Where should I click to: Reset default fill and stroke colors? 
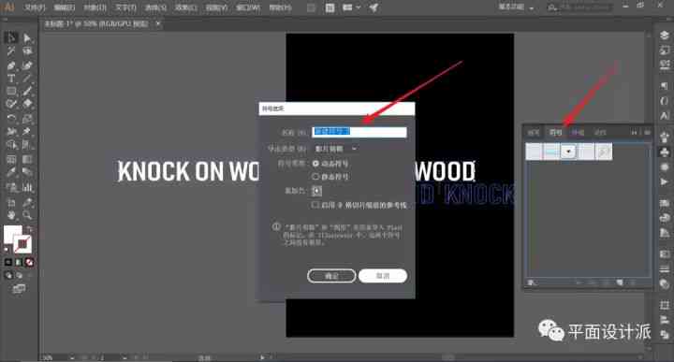pyautogui.click(x=7, y=249)
